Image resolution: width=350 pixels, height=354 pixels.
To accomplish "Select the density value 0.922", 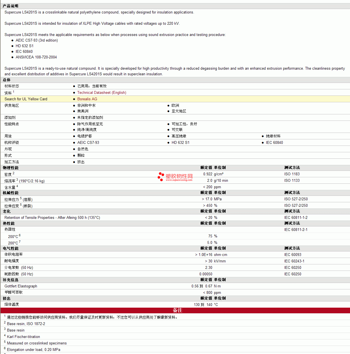I will pyautogui.click(x=208, y=174).
